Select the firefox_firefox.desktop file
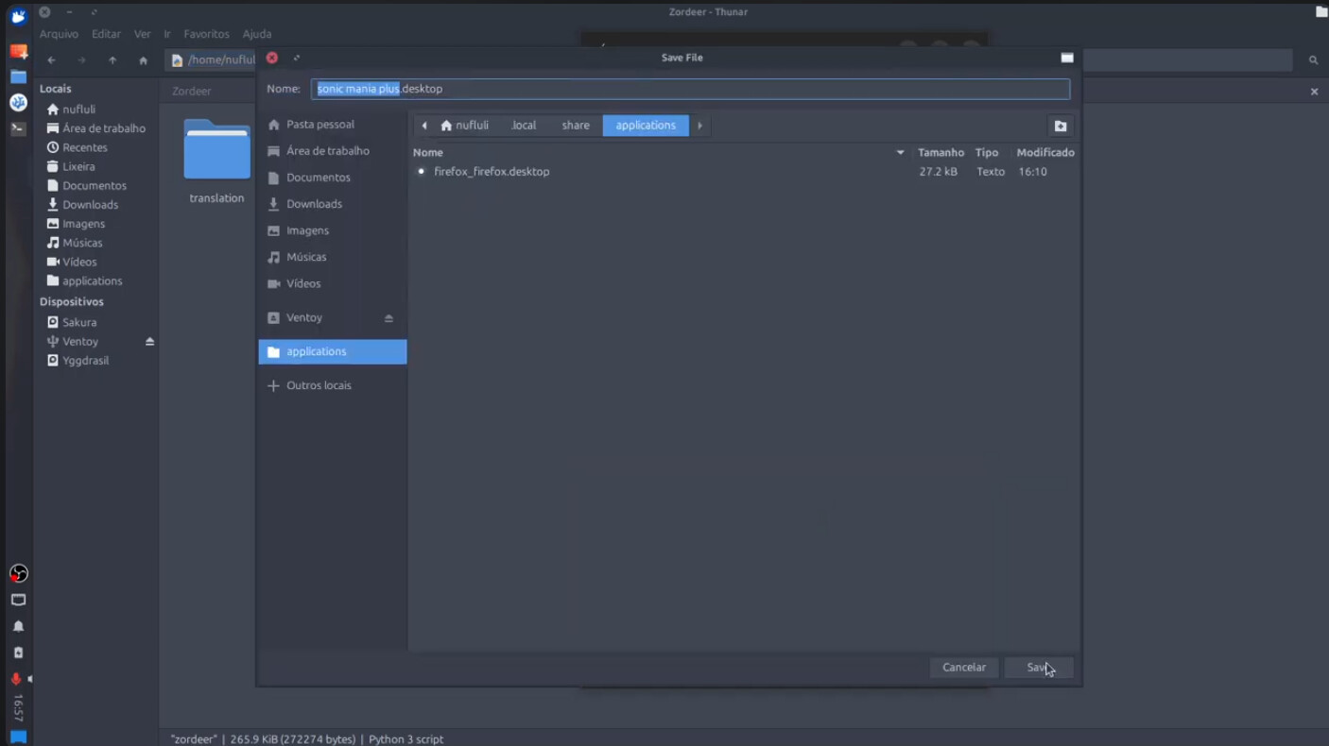 (x=492, y=172)
